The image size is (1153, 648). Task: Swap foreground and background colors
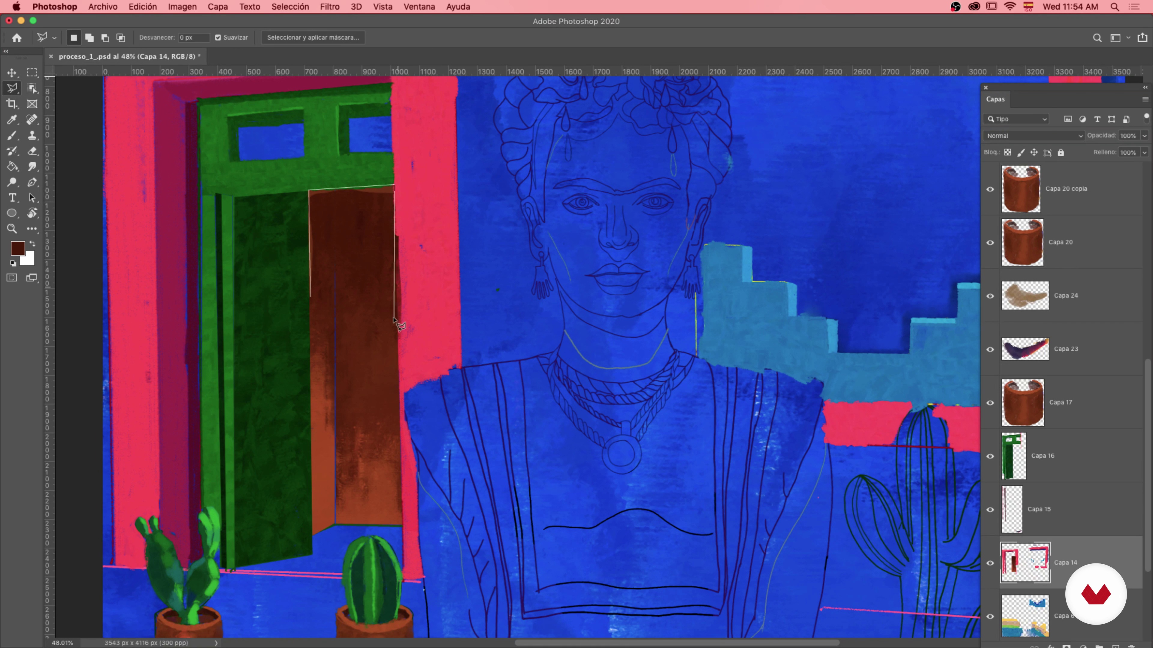pos(32,244)
